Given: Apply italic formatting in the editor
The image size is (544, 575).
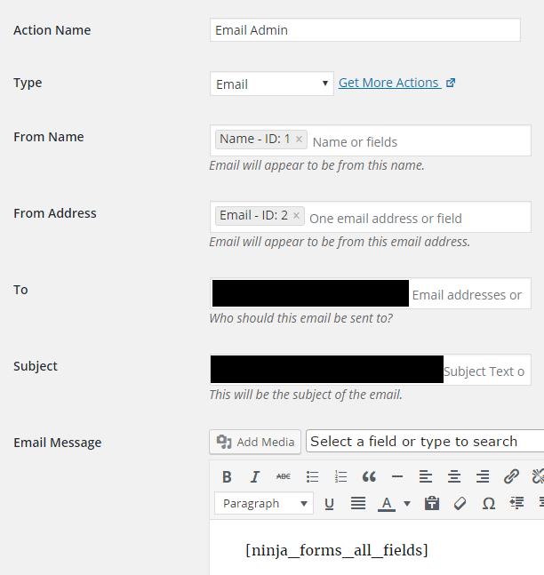Looking at the screenshot, I should point(255,476).
